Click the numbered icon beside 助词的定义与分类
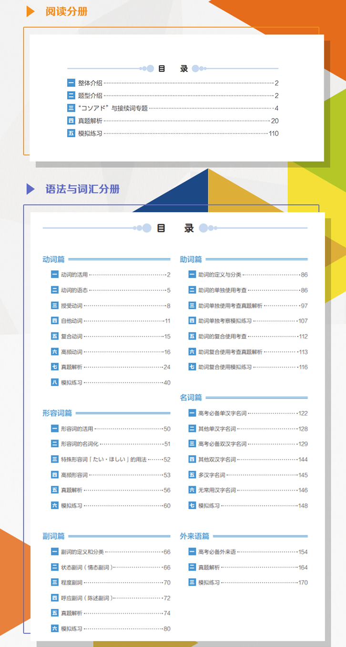Image resolution: width=346 pixels, height=647 pixels. (x=192, y=275)
